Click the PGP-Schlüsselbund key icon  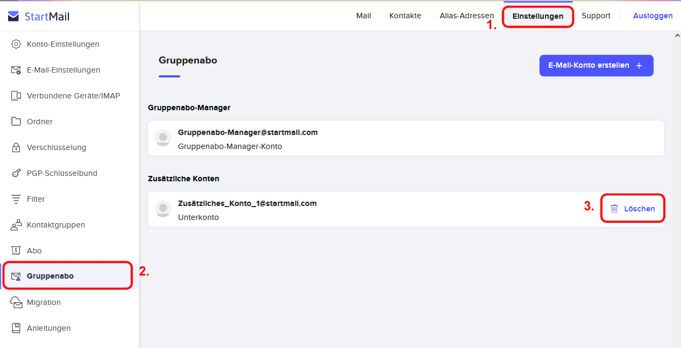pyautogui.click(x=16, y=173)
